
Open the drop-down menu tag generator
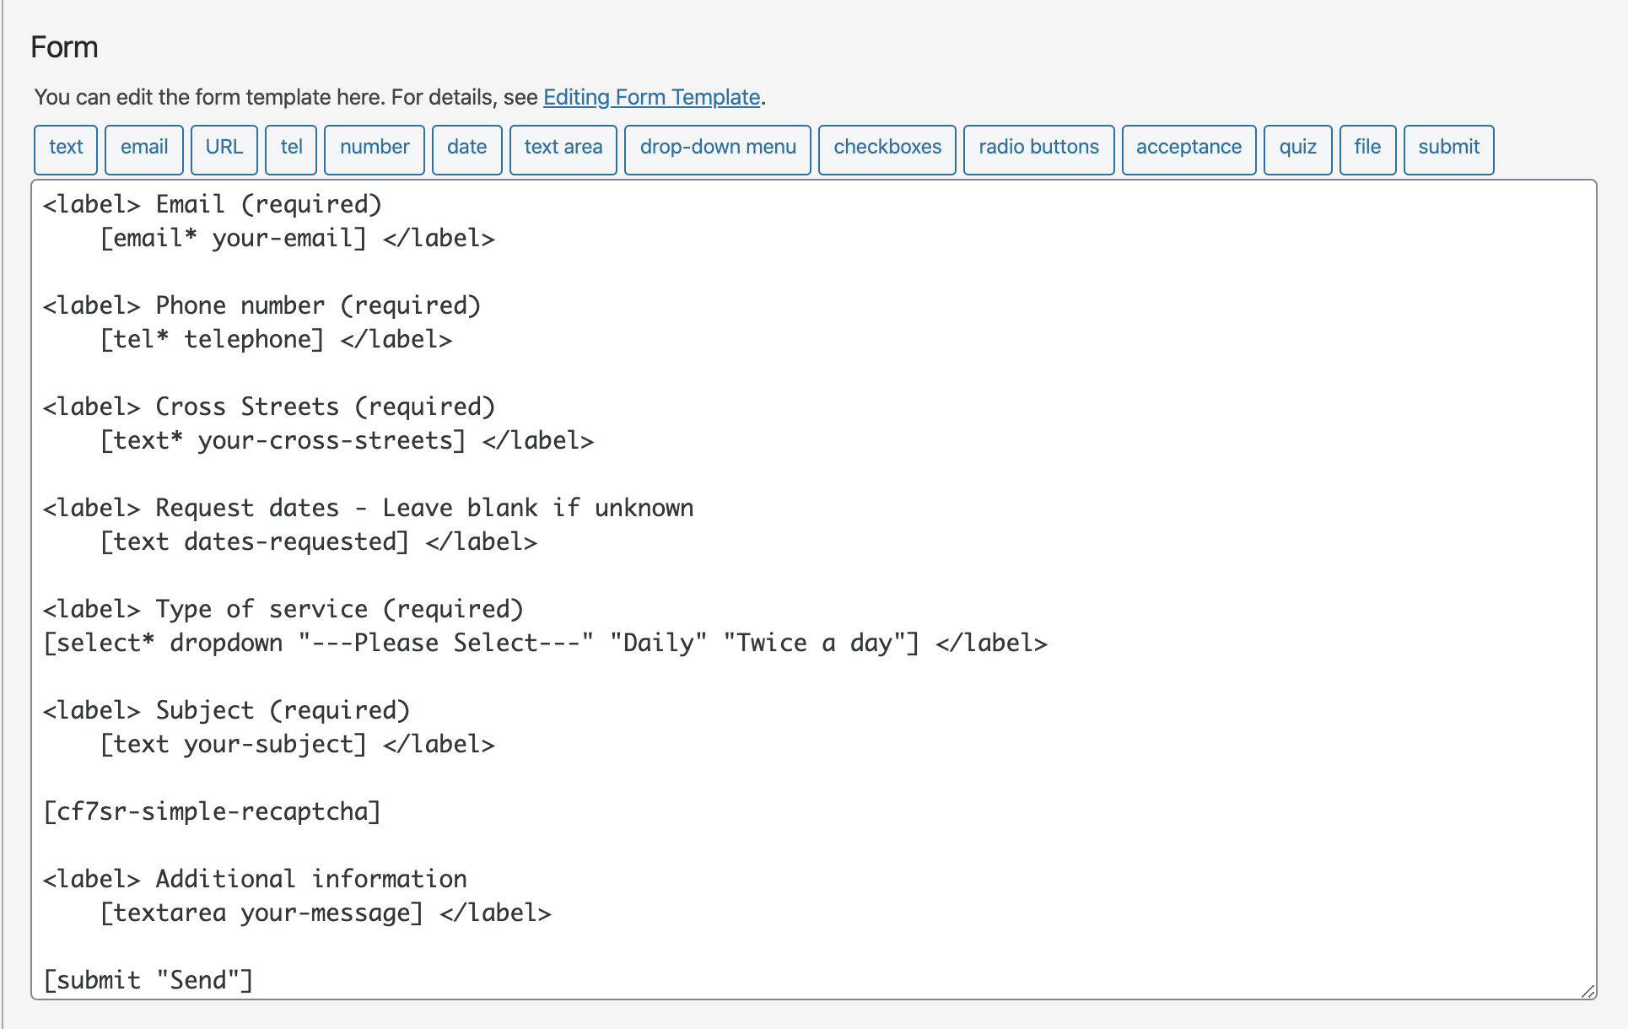[718, 149]
